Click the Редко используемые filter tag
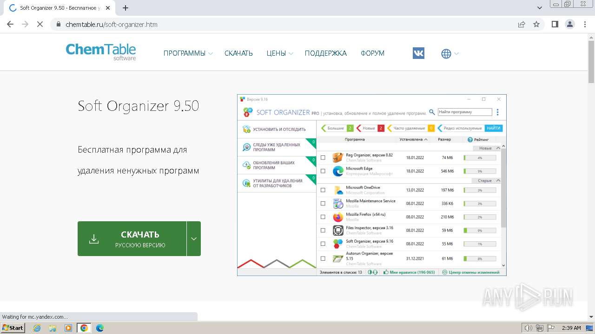 tap(461, 128)
